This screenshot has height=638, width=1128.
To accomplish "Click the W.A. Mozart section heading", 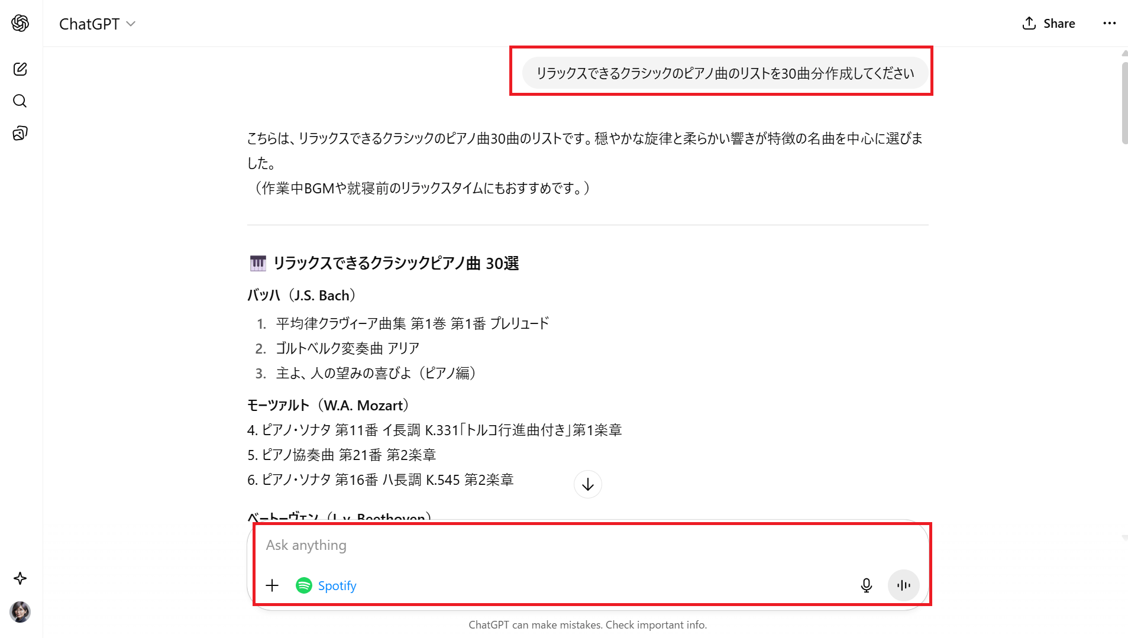I will pos(328,406).
